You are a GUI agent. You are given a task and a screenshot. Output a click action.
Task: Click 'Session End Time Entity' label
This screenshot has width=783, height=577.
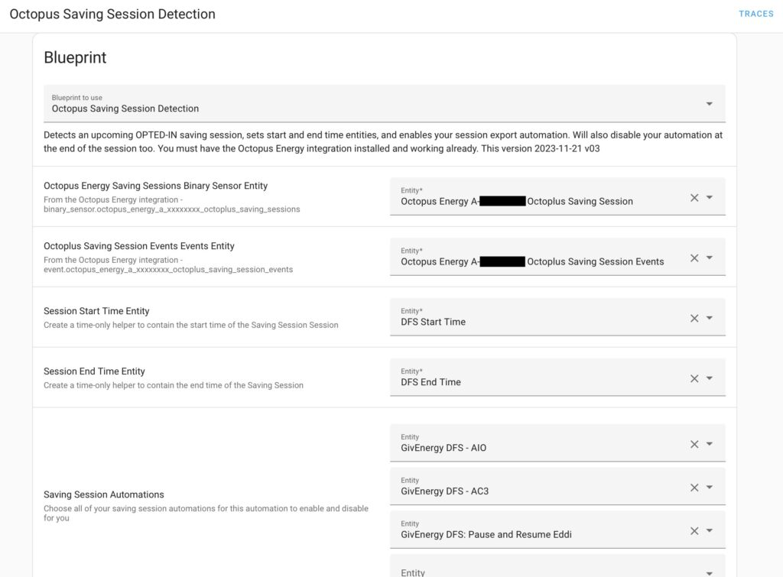94,371
